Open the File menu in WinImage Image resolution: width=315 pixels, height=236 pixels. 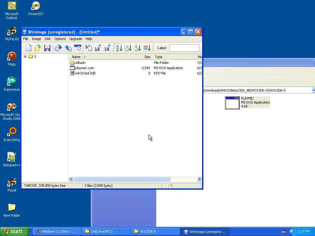click(26, 39)
